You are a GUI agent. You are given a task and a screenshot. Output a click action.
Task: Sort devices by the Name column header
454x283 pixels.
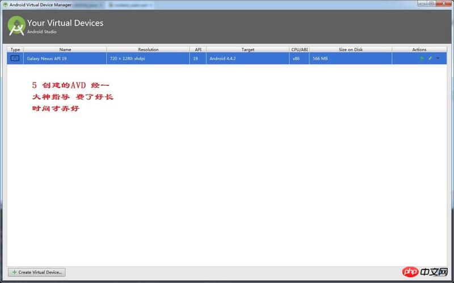[x=65, y=50]
